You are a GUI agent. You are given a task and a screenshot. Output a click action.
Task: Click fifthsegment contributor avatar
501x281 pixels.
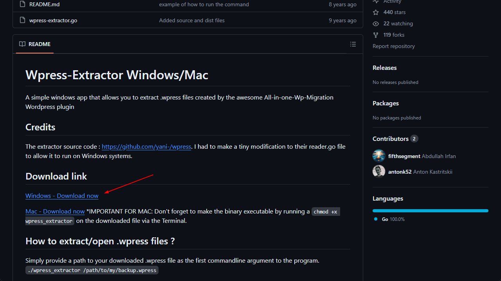pyautogui.click(x=379, y=156)
